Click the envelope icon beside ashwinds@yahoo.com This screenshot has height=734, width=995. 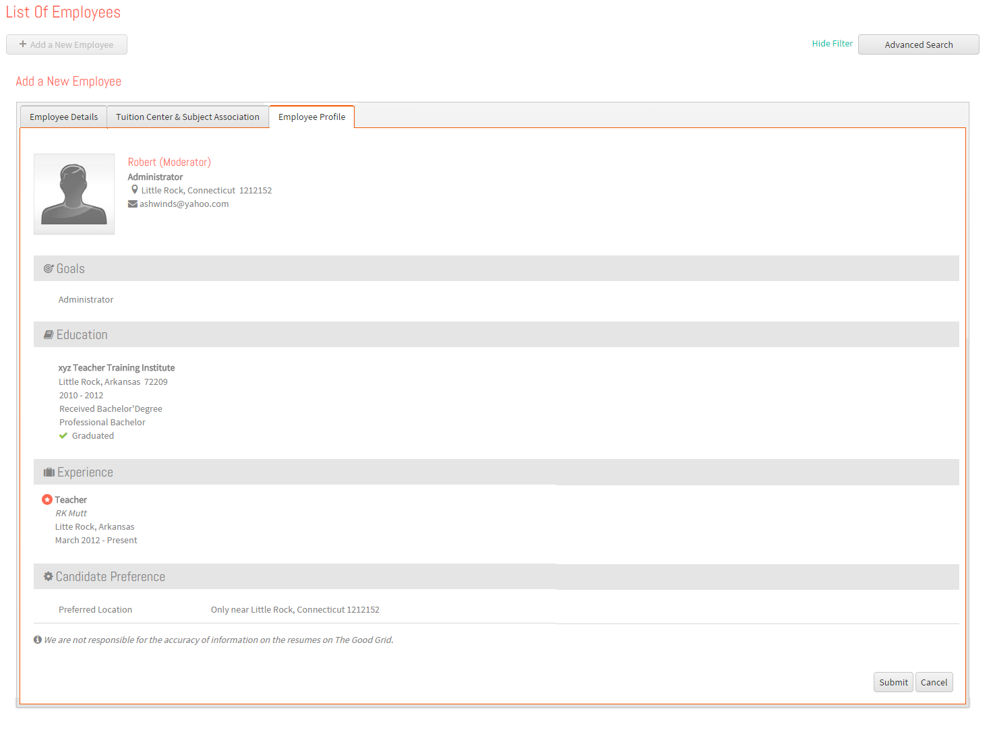click(x=133, y=204)
